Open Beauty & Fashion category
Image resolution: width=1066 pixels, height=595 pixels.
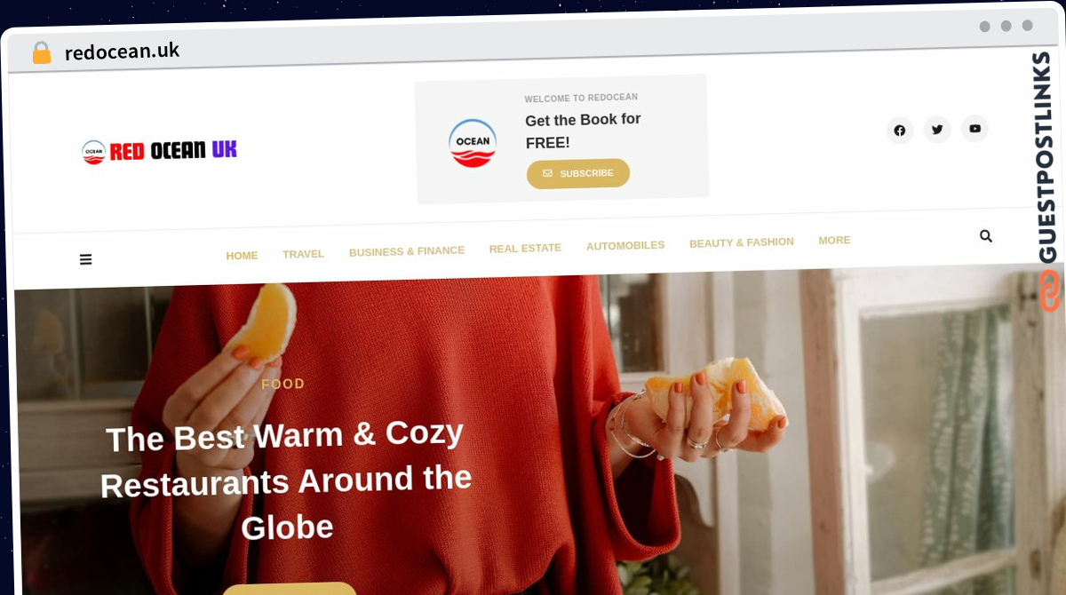[x=742, y=242]
